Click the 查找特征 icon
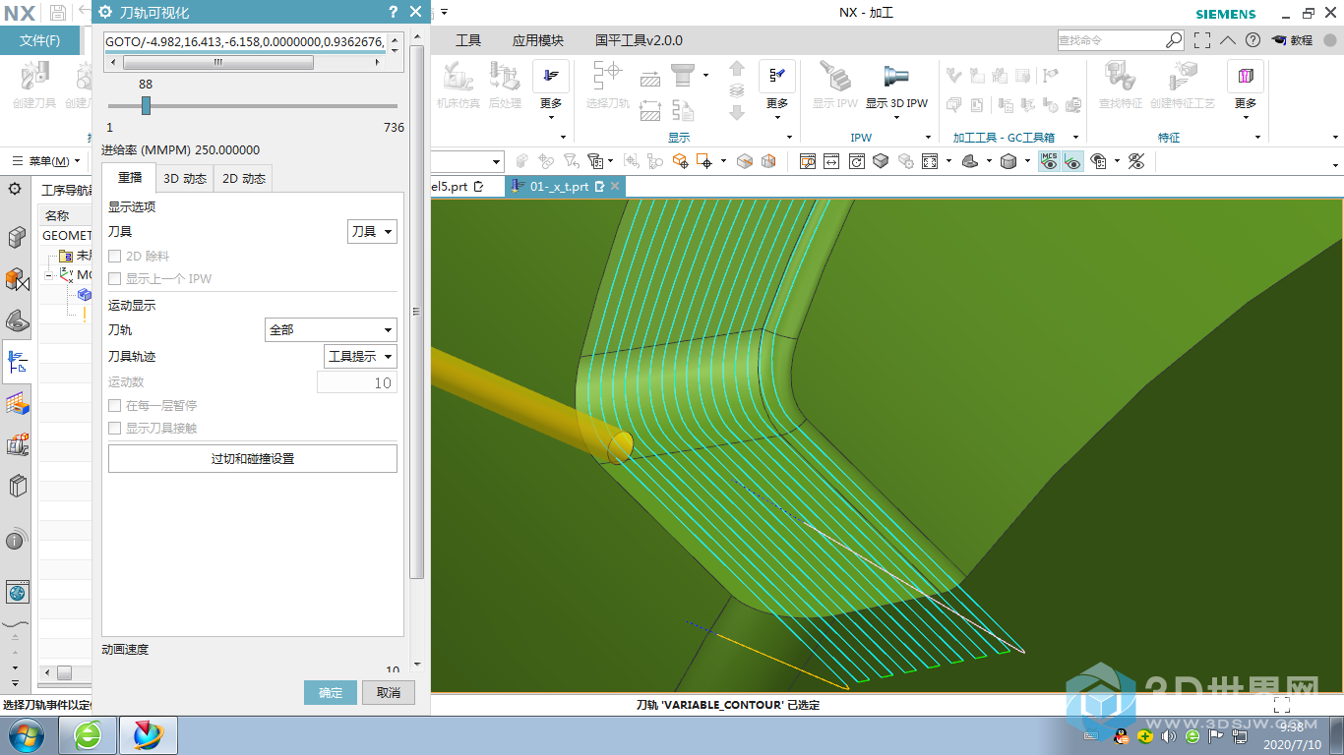This screenshot has width=1344, height=755. [1120, 77]
